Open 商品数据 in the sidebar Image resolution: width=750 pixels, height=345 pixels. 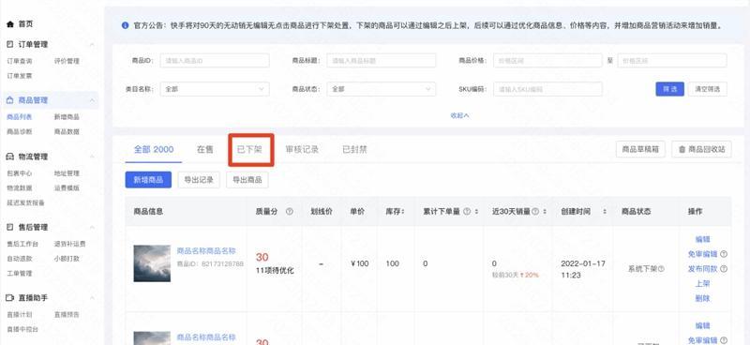67,131
